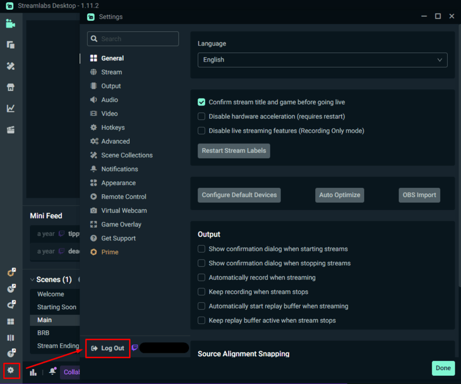Enable Keep recording when stream stops
This screenshot has height=384, width=461.
coord(201,292)
